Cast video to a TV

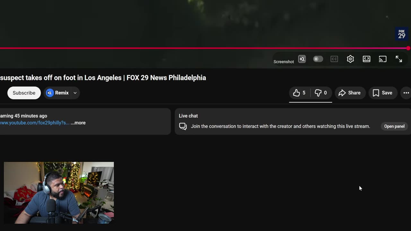(x=382, y=59)
